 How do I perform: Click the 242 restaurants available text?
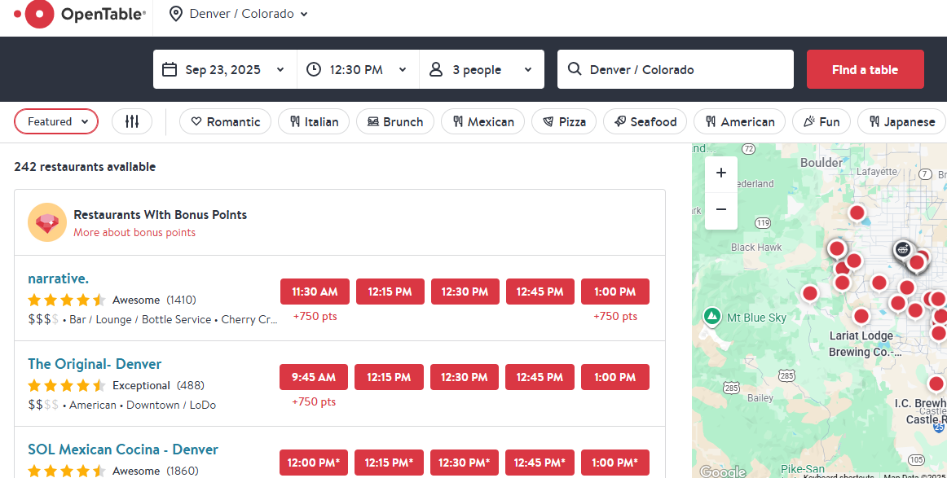coord(85,167)
